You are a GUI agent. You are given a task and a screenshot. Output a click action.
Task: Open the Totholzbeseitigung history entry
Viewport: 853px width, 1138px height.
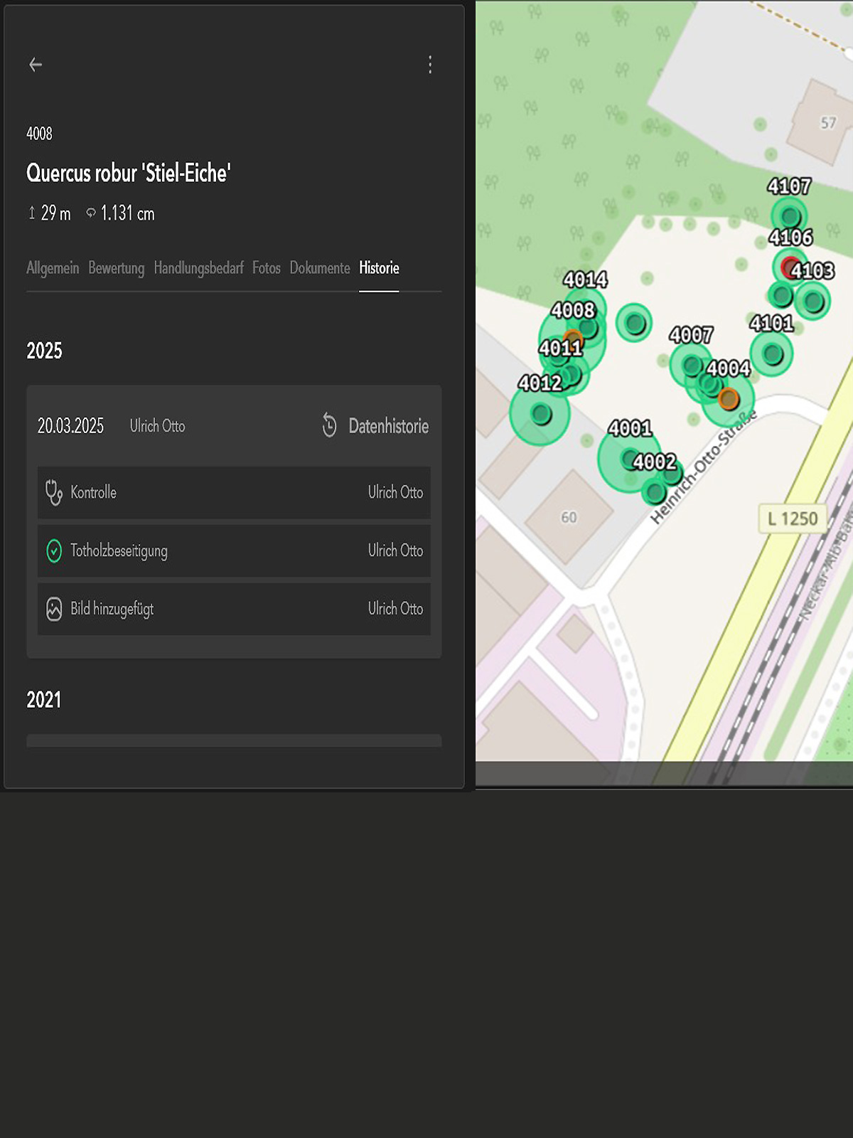[x=234, y=551]
